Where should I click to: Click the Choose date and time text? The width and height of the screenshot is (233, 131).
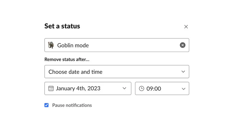click(75, 72)
